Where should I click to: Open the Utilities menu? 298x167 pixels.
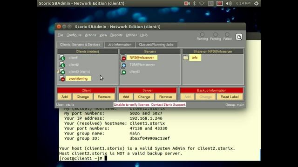(x=131, y=35)
